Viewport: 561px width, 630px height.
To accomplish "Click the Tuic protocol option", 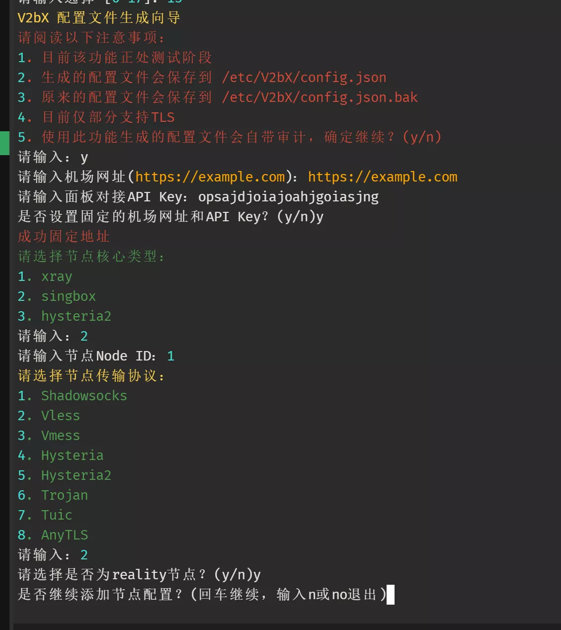I will pyautogui.click(x=57, y=515).
